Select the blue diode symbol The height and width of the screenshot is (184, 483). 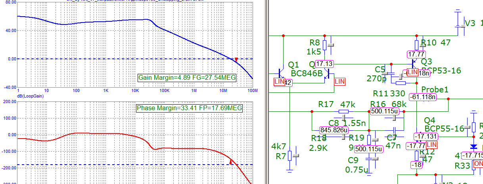coord(473,147)
